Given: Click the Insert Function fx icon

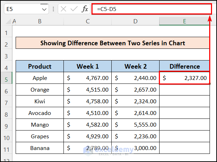Looking at the screenshot, I should tap(85, 9).
